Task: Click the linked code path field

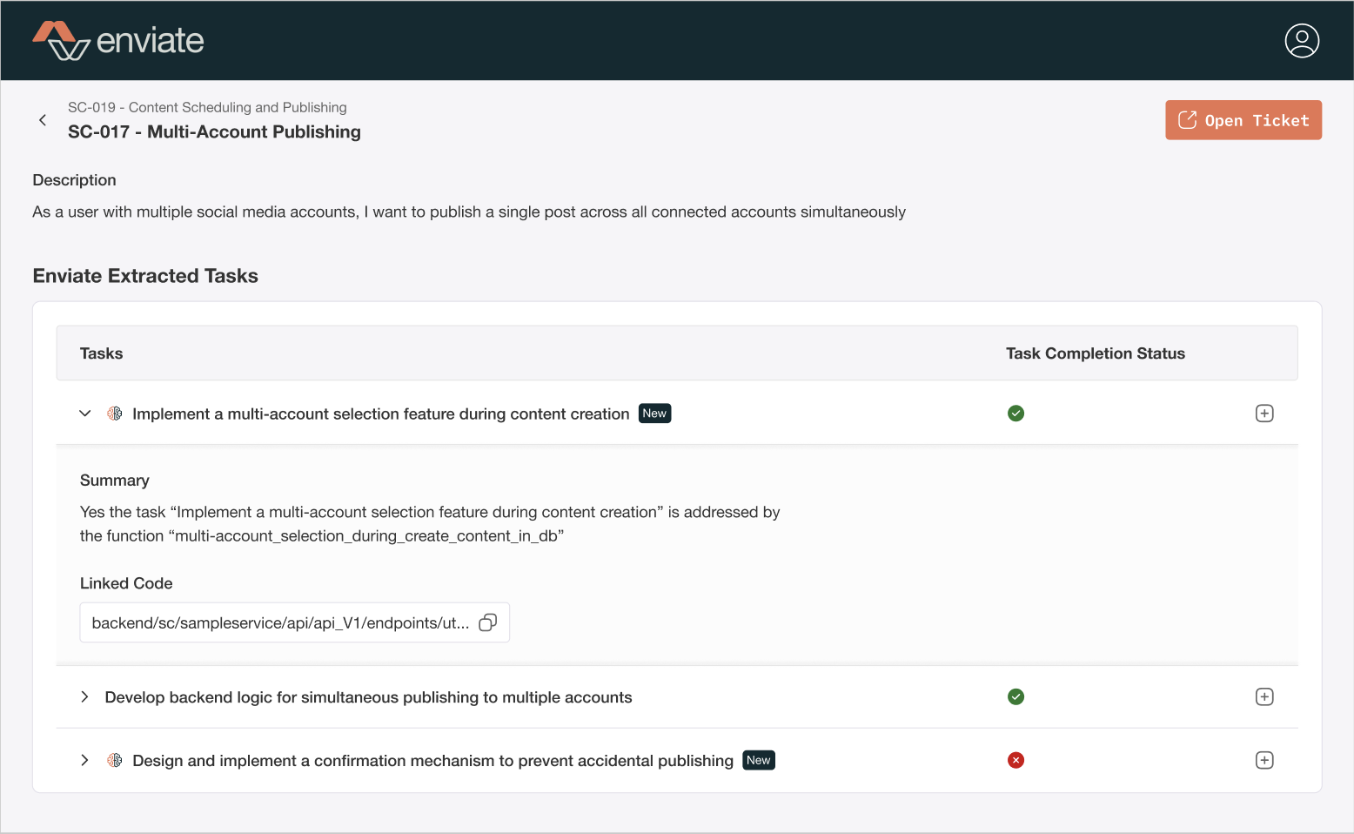Action: click(x=280, y=622)
